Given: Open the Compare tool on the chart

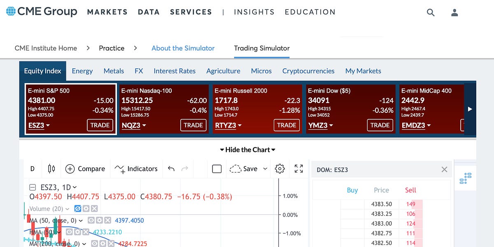Looking at the screenshot, I should (x=85, y=169).
